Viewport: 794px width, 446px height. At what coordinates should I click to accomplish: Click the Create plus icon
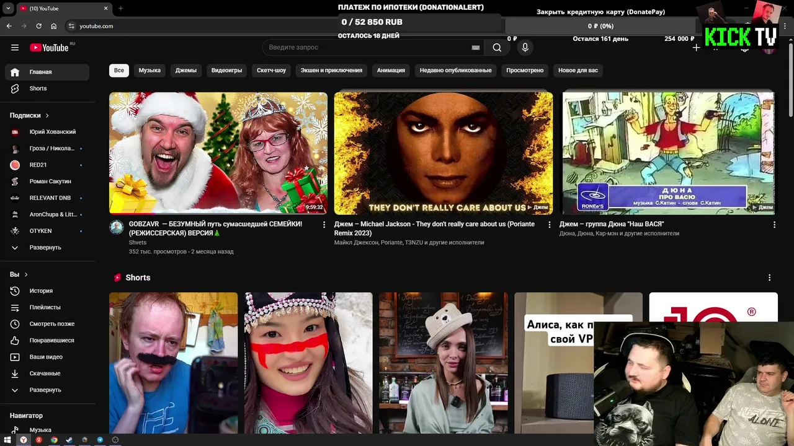696,48
